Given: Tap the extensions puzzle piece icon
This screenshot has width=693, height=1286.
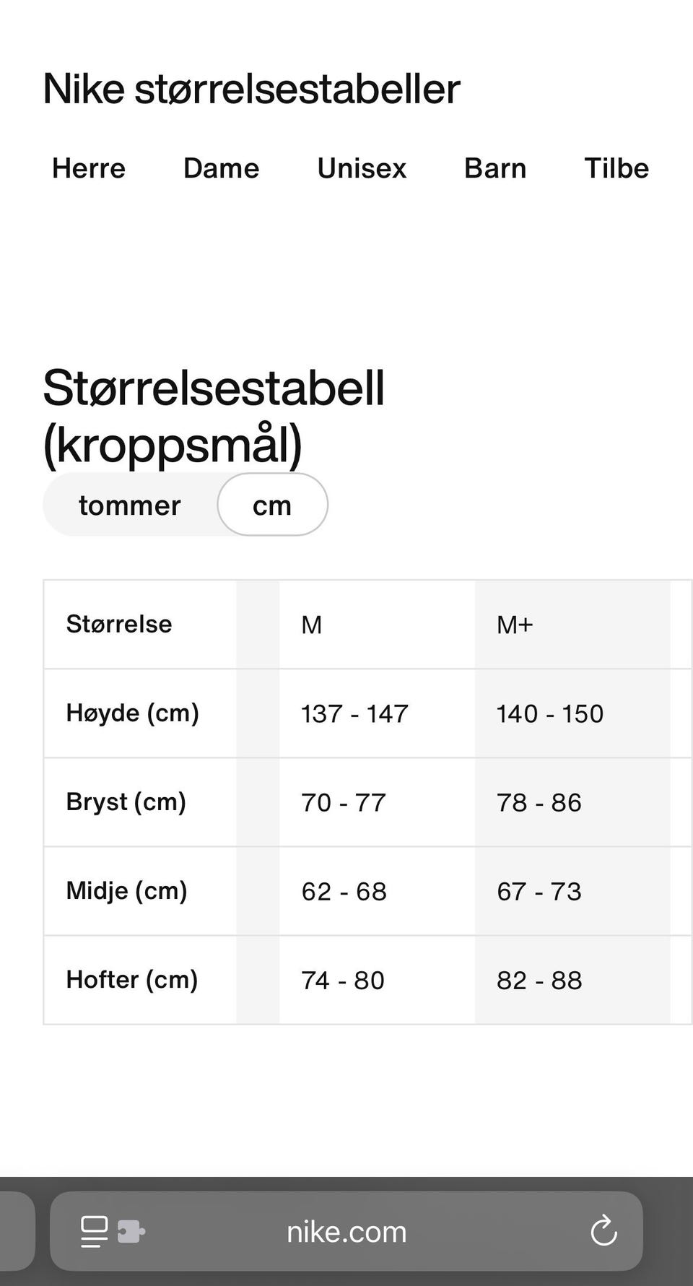Looking at the screenshot, I should tap(131, 1231).
